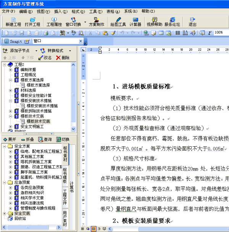Click the 改名 rename pencil icon
Viewport: 229px width, 232px height.
click(40, 58)
